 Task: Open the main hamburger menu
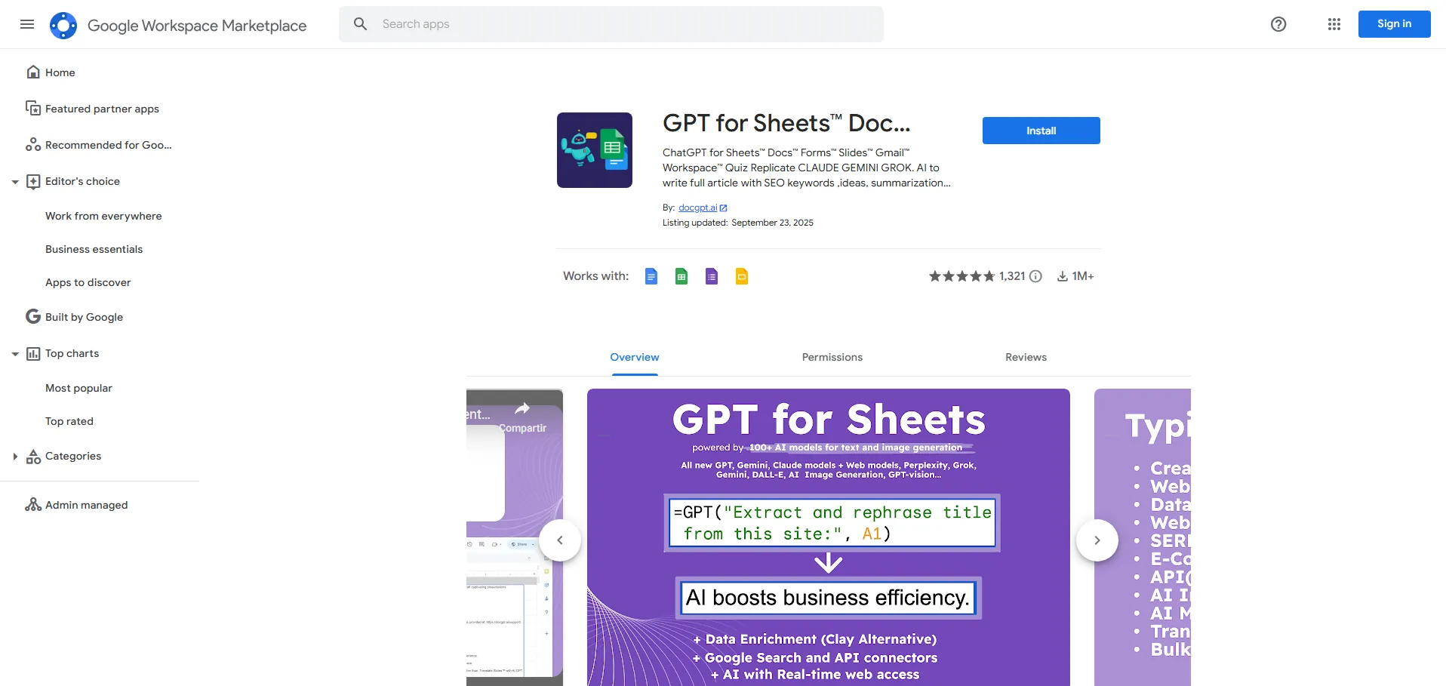27,24
